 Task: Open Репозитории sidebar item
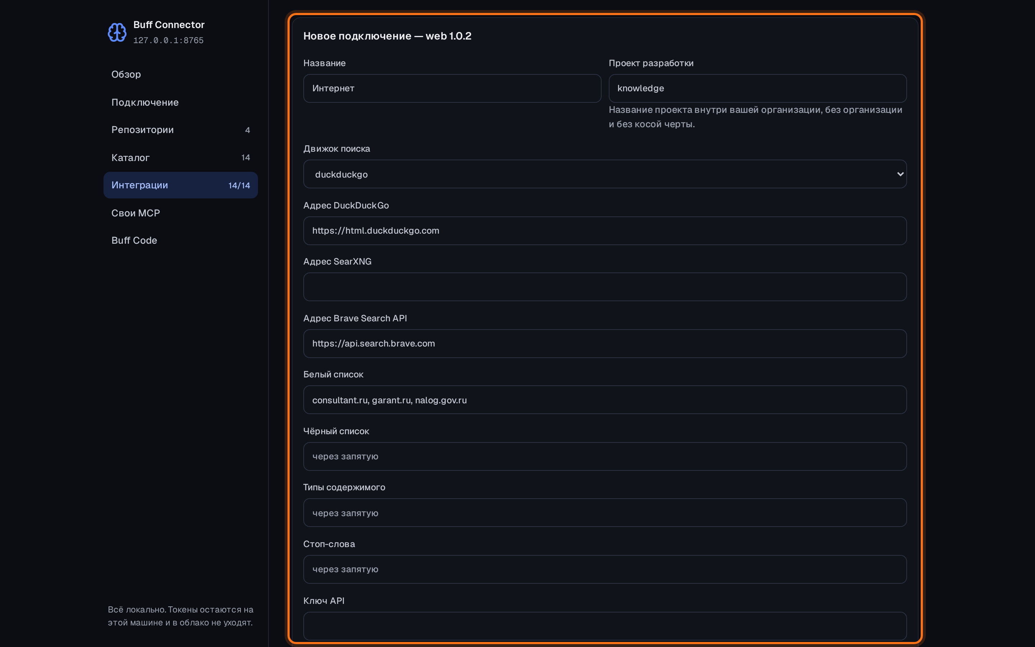pyautogui.click(x=180, y=130)
